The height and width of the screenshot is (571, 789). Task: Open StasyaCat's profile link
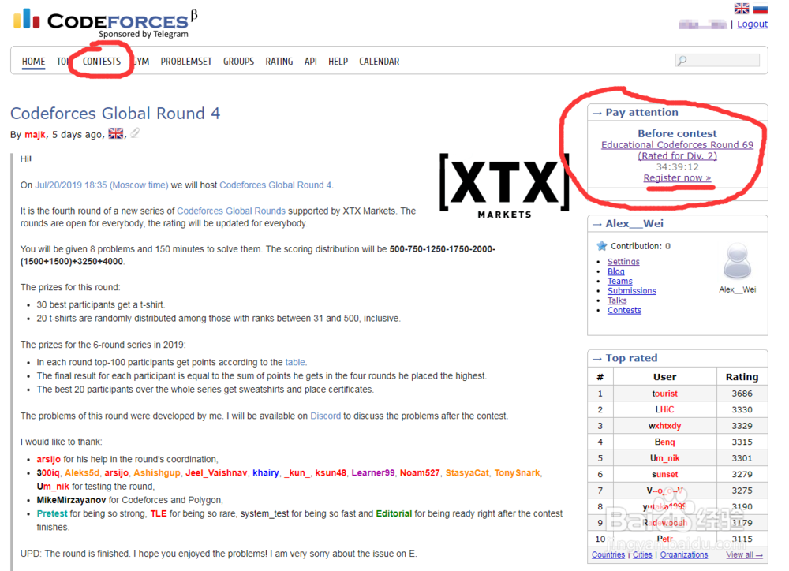click(x=467, y=473)
